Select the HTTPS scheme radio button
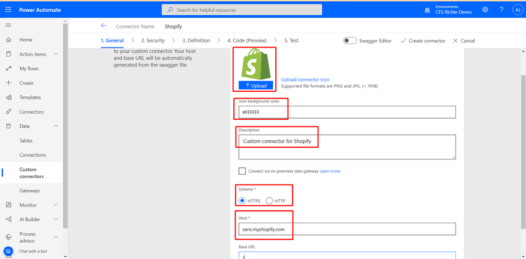The image size is (526, 259). click(x=242, y=201)
